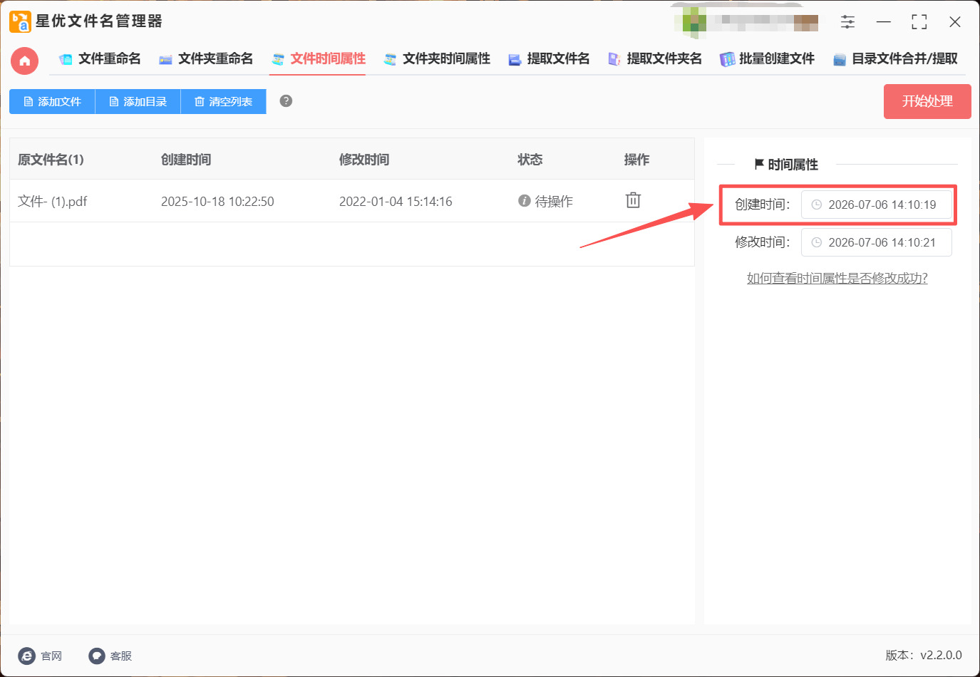Open the 如何查看时间属性是否修改成功? link
980x677 pixels.
(837, 279)
